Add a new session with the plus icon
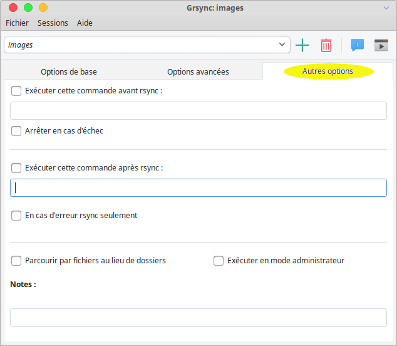The image size is (397, 346). coord(302,45)
